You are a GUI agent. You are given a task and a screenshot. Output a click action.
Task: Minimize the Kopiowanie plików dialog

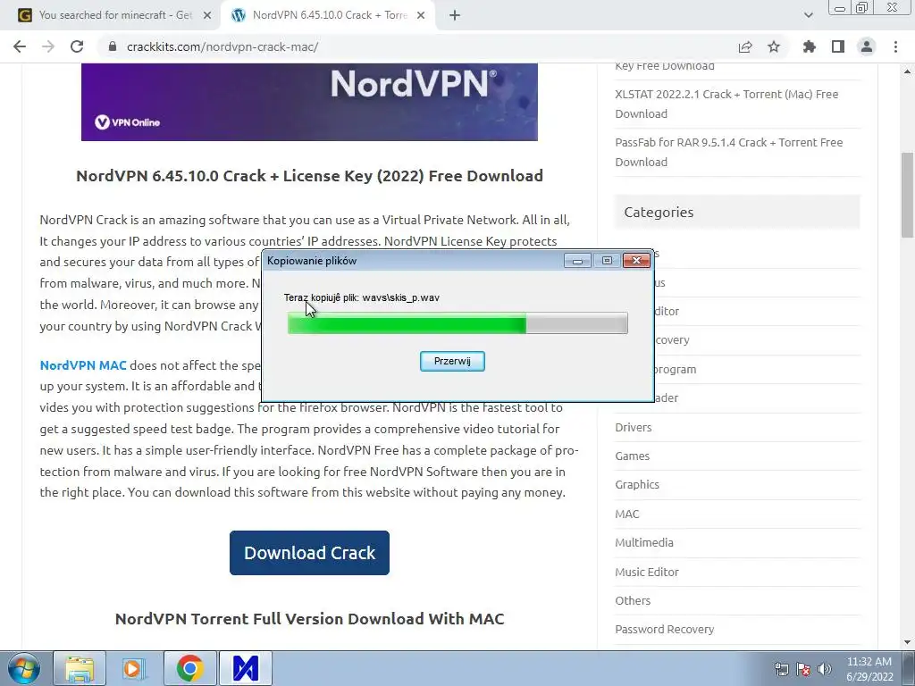[x=578, y=261]
